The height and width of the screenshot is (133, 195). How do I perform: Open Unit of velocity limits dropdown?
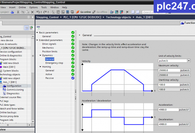click(x=189, y=61)
